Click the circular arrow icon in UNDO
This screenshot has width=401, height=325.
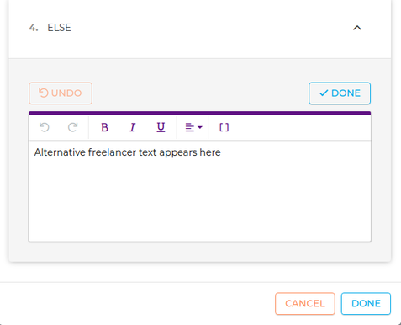pyautogui.click(x=44, y=93)
